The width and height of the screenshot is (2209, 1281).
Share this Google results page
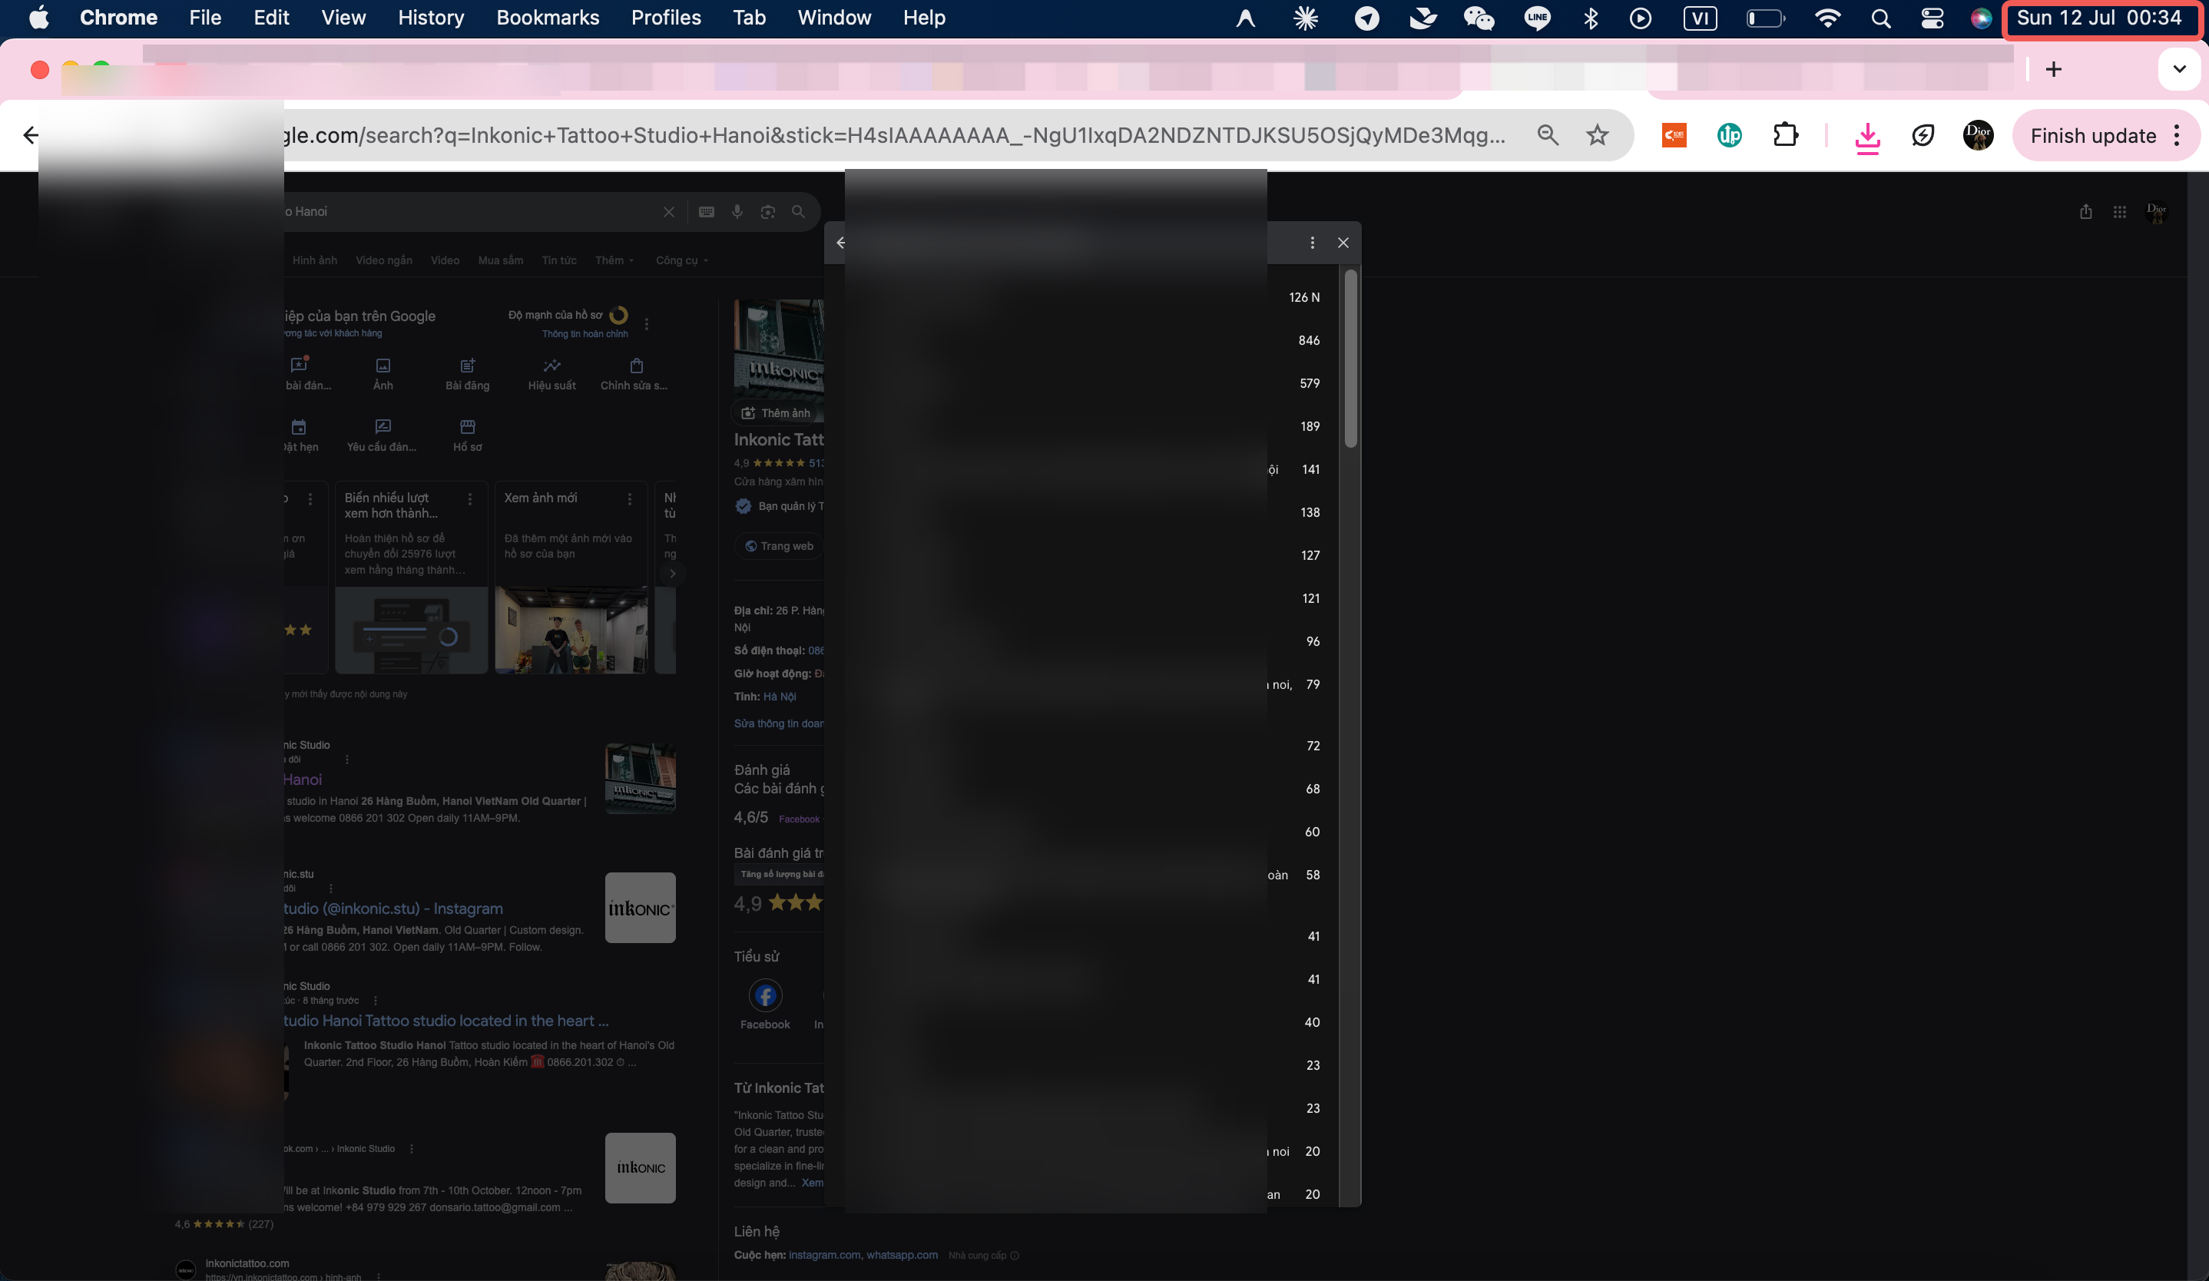pyautogui.click(x=2086, y=212)
